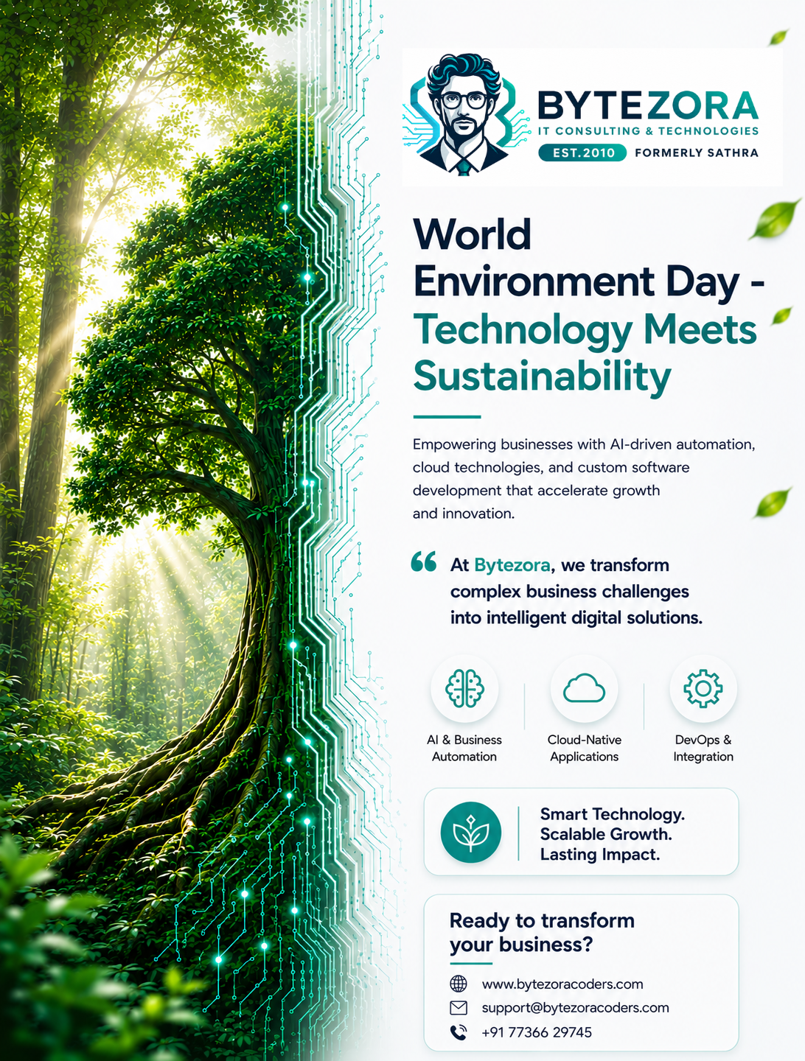The image size is (805, 1061).
Task: Click the 'Lasting Impact.' line
Action: point(600,855)
